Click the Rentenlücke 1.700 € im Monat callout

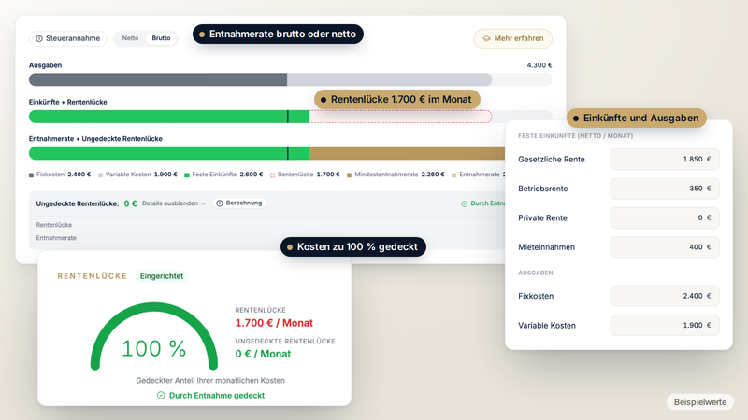396,100
